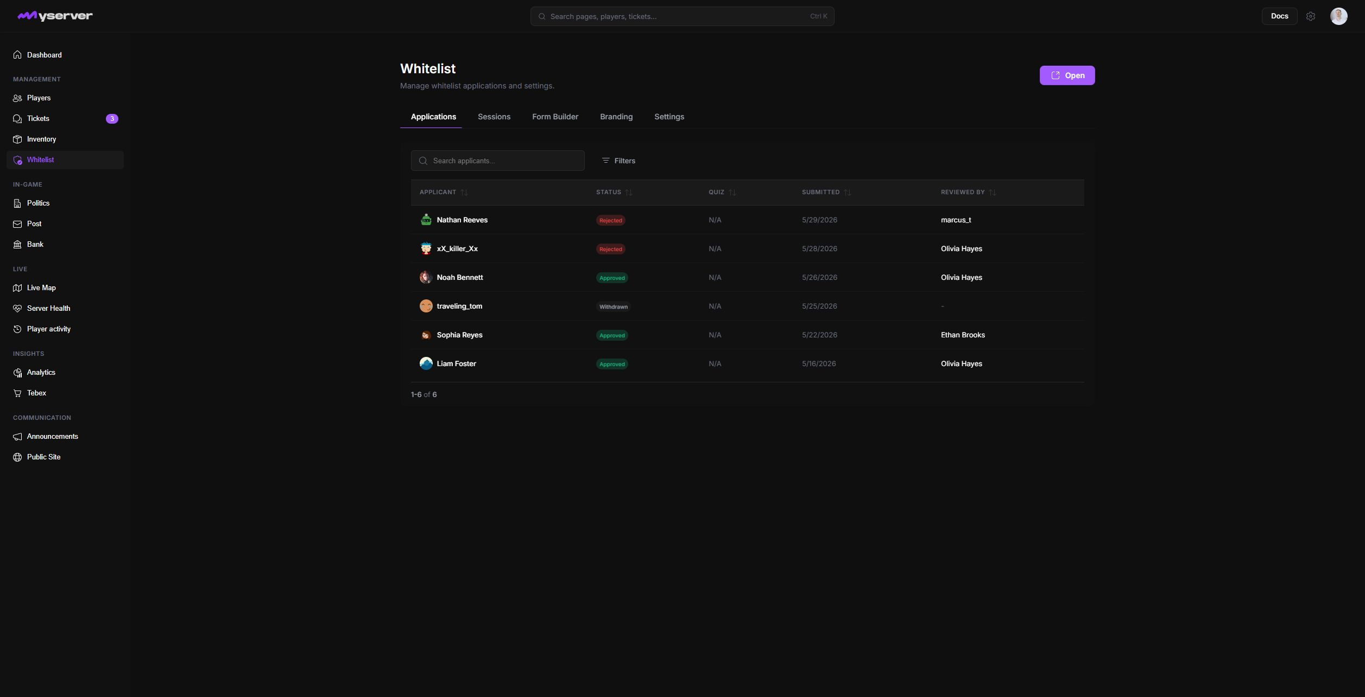Click Withdrawn status badge
Screen dimensions: 1365x697
(x=614, y=306)
